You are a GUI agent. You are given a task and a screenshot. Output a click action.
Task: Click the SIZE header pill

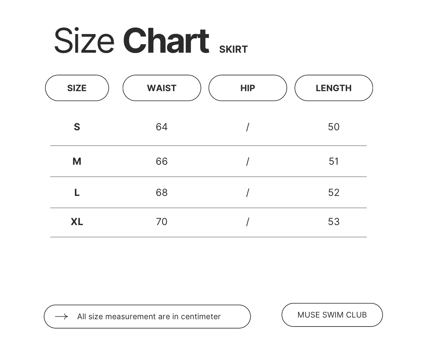[77, 88]
